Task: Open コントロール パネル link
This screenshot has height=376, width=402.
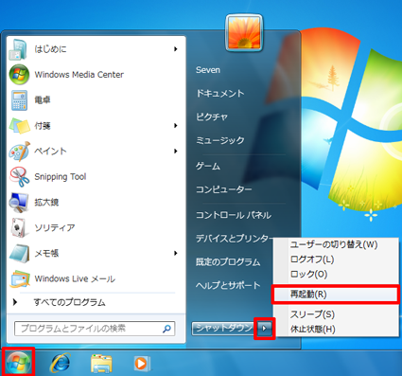Action: [x=234, y=215]
